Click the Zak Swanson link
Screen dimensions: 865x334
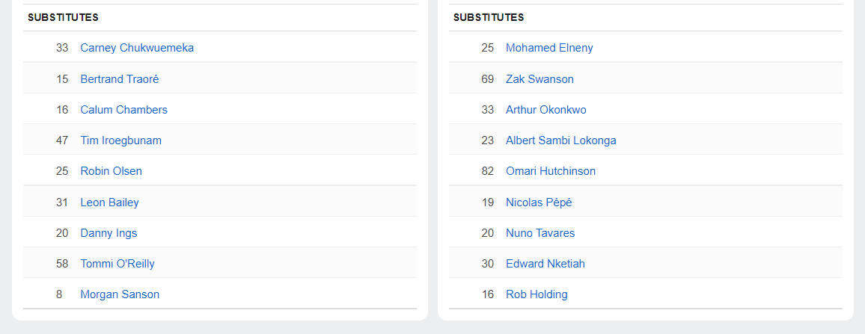pos(540,78)
